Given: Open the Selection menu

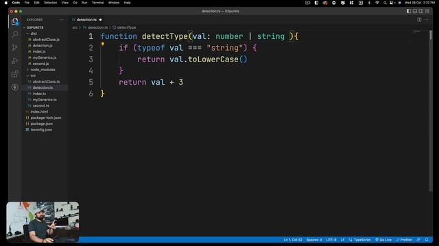Looking at the screenshot, I should click(x=50, y=3).
